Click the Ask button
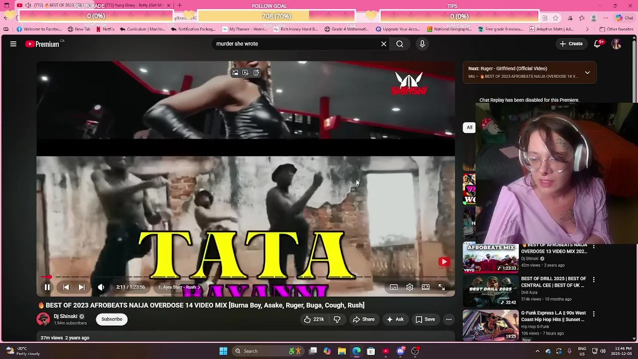This screenshot has height=359, width=638. (395, 319)
